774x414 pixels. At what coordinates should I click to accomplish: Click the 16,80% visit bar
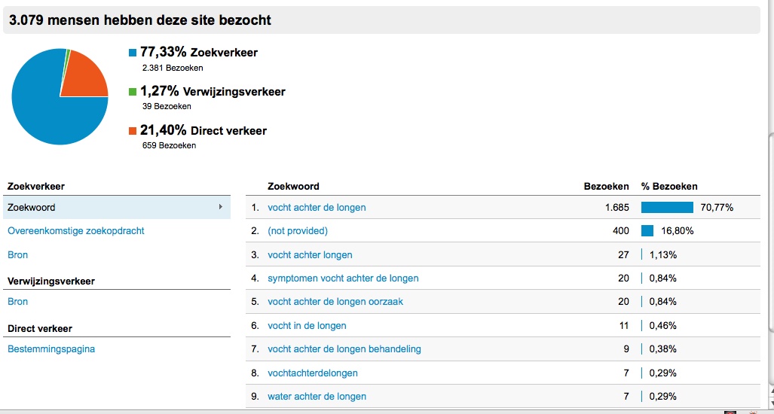tap(647, 230)
